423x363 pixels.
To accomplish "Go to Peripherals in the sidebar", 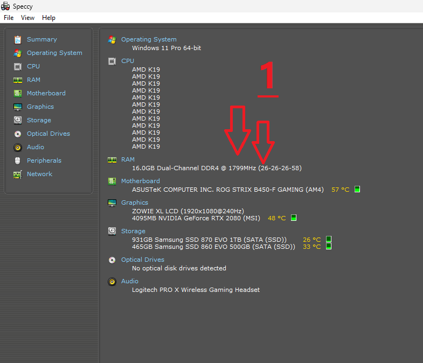I will 44,160.
